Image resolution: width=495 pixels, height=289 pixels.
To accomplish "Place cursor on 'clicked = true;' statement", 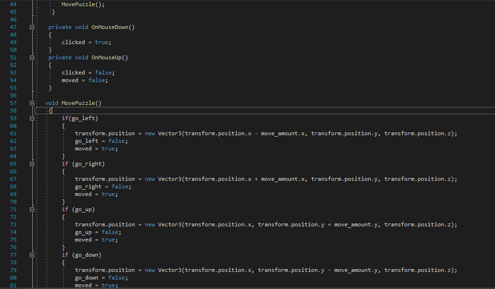I will [x=86, y=42].
